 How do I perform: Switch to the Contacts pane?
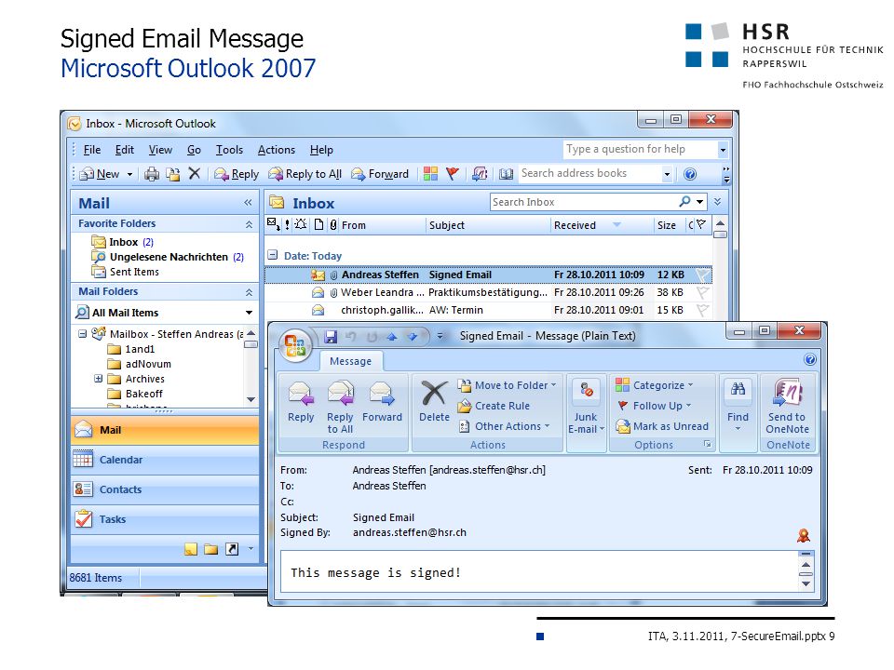(165, 489)
